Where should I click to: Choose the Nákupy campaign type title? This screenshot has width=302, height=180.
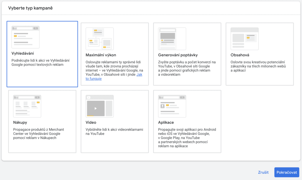click(x=20, y=122)
